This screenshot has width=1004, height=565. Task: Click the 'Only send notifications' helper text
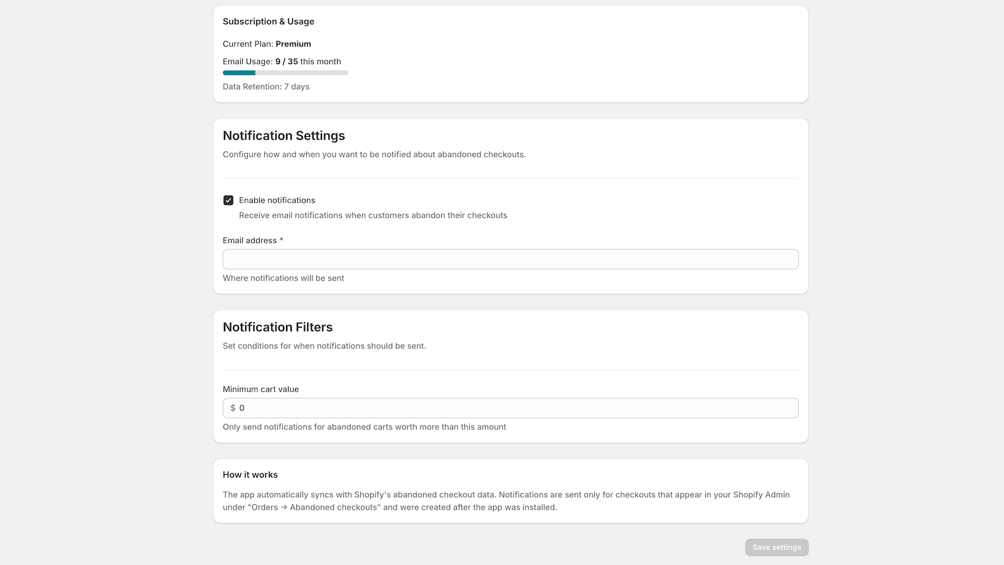coord(364,427)
